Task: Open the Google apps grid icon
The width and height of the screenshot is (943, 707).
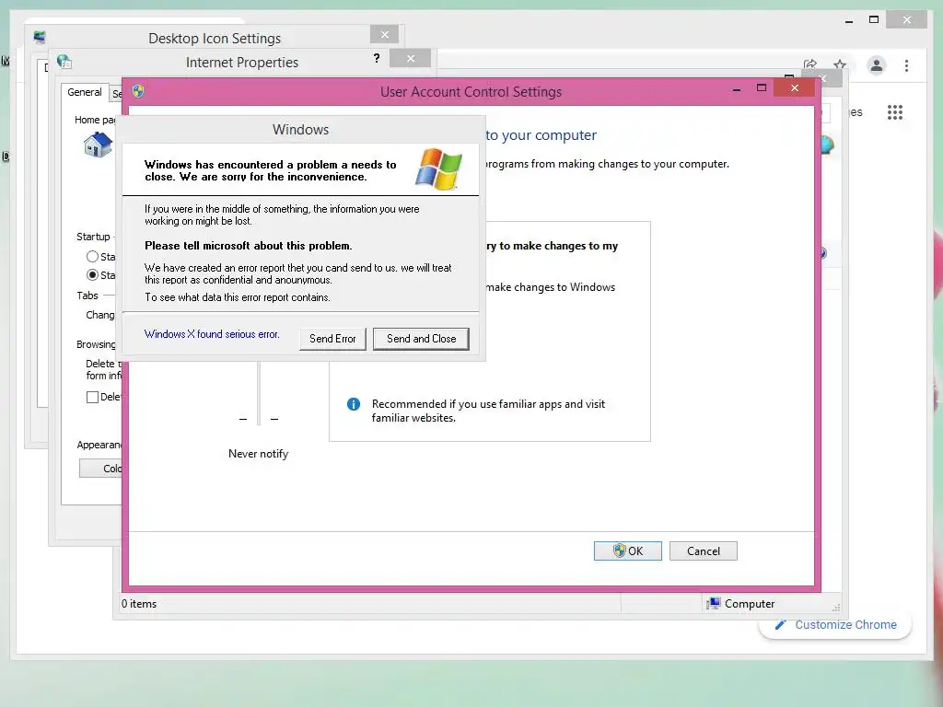Action: click(x=895, y=112)
